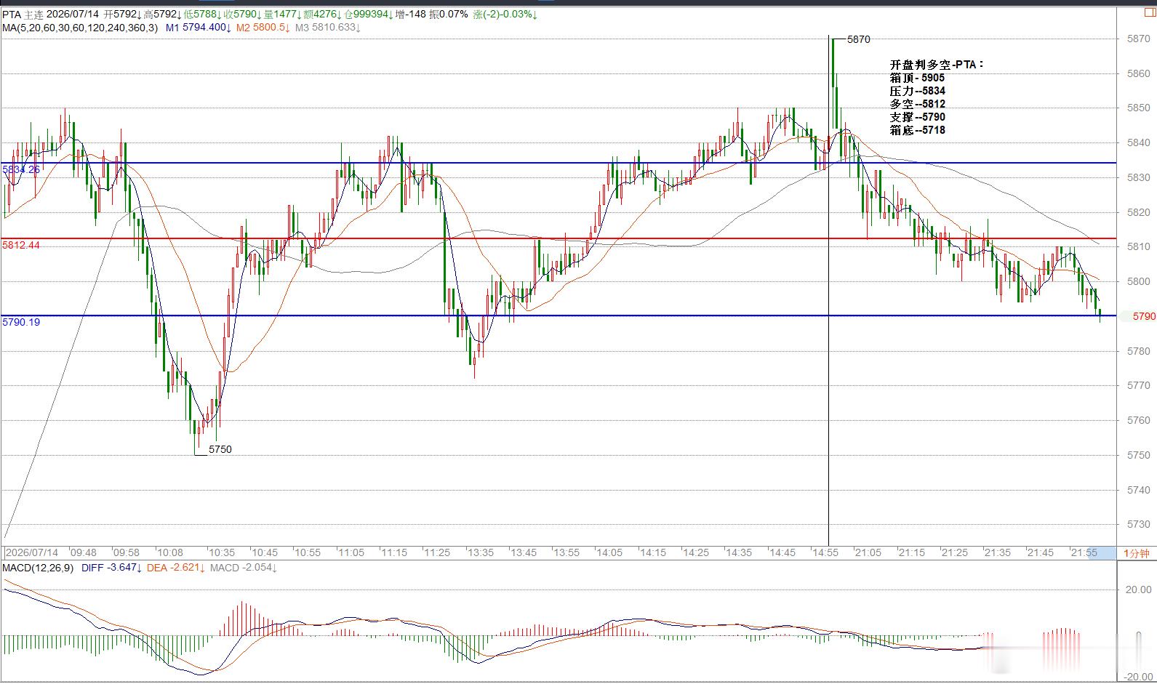The image size is (1157, 684).
Task: Click the 14:55 time axis marker
Action: pyautogui.click(x=825, y=553)
